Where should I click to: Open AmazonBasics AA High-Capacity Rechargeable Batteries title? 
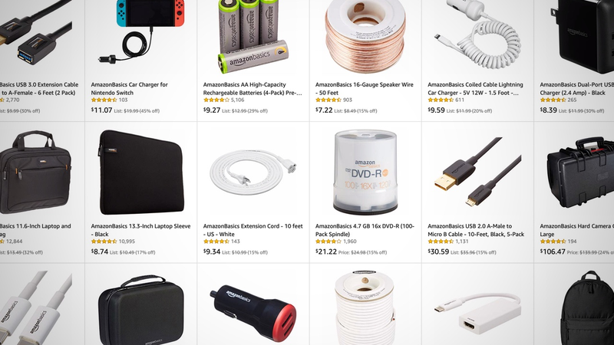click(253, 88)
